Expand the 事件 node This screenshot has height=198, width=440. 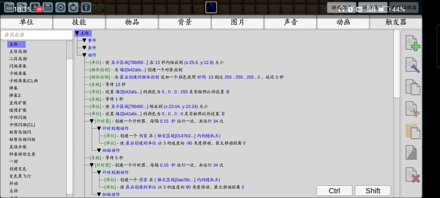pyautogui.click(x=84, y=40)
